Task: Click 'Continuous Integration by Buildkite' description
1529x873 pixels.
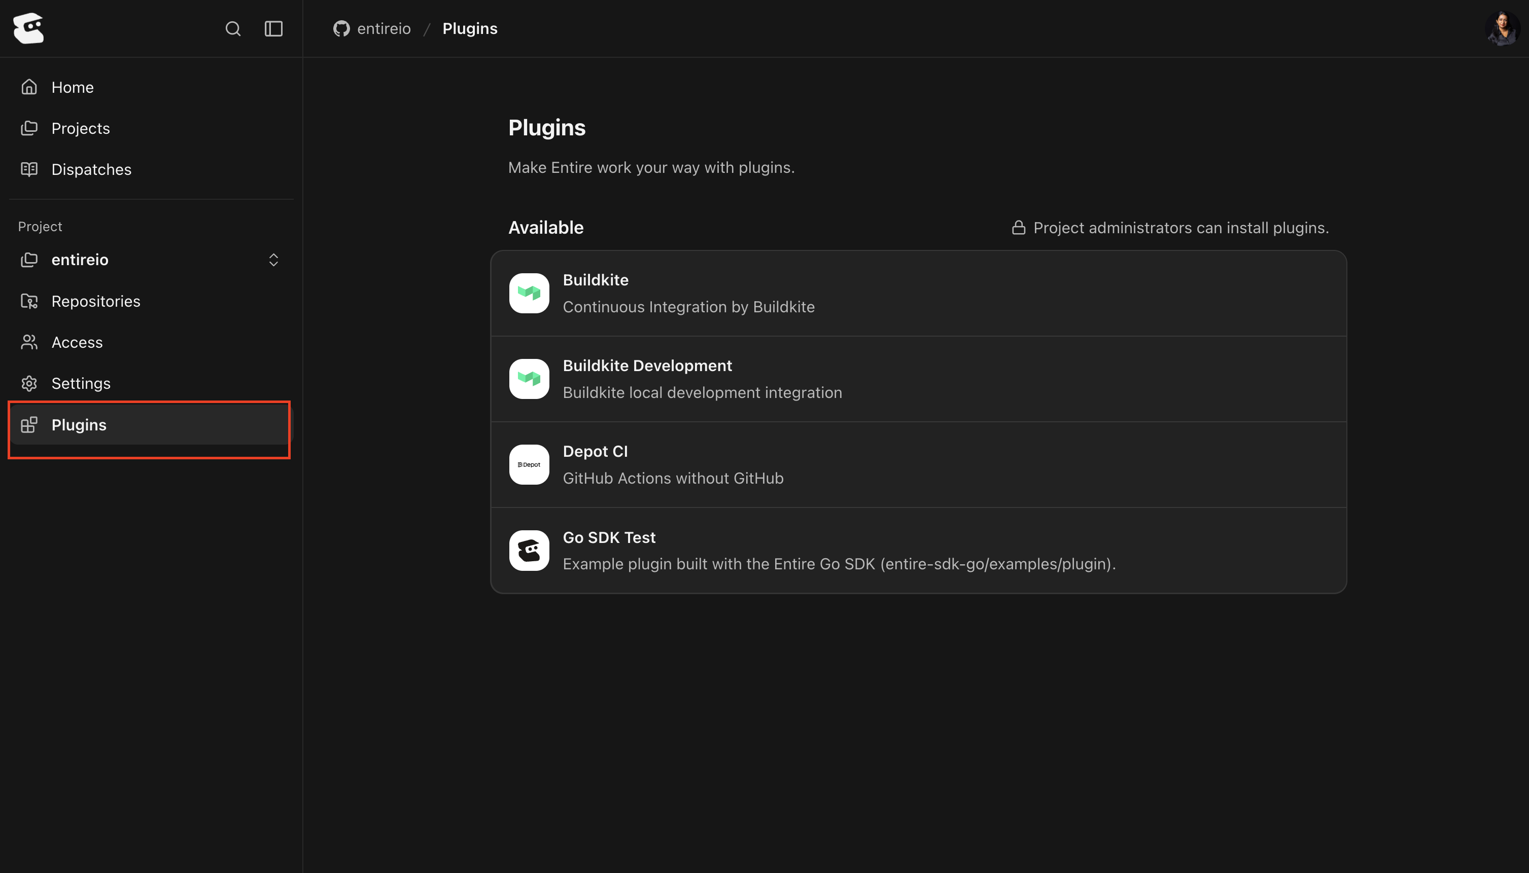Action: pos(688,307)
